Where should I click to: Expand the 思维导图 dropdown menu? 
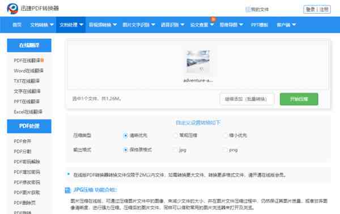231,25
